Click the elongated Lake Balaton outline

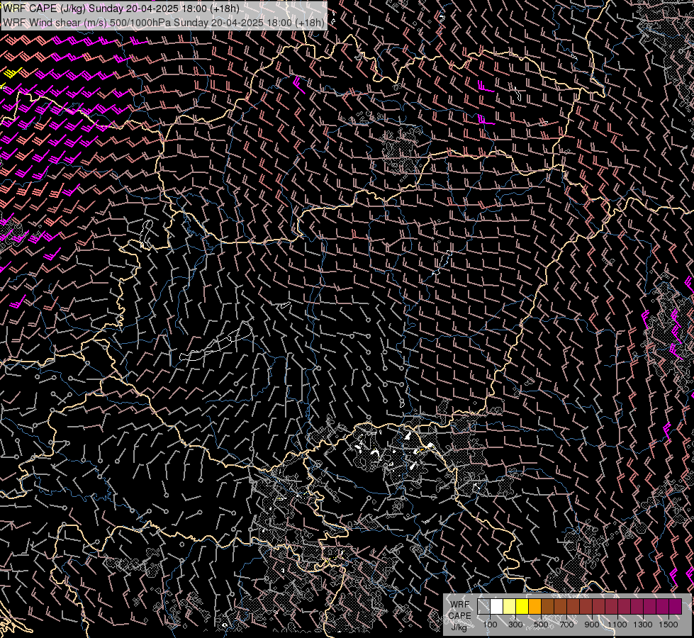click(216, 343)
